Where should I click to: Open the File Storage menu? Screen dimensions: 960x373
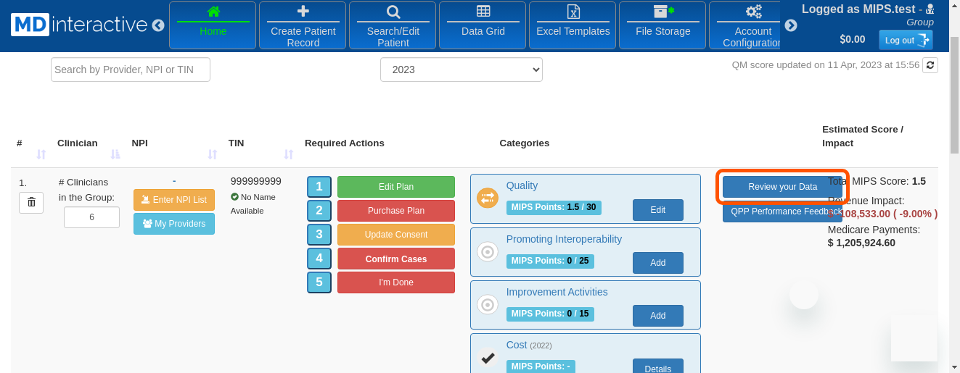(x=662, y=25)
